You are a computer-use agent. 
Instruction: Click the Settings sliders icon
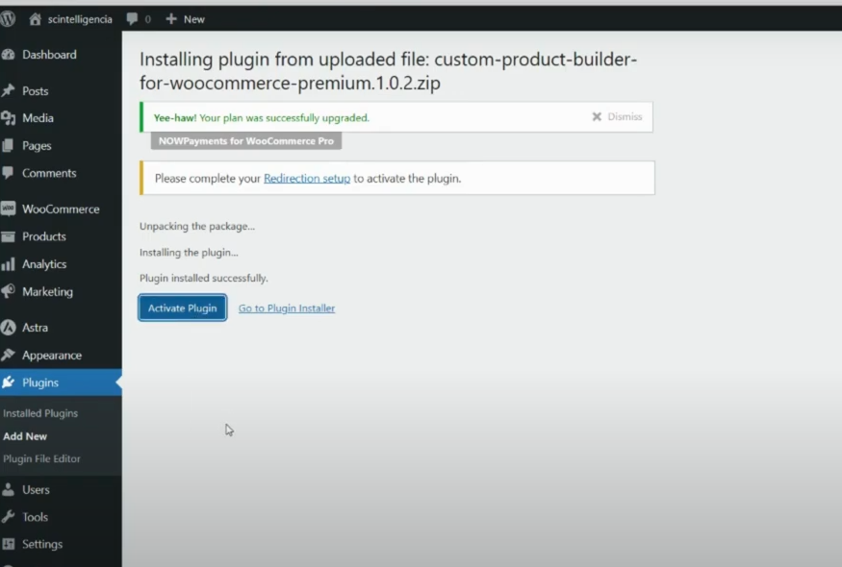point(8,544)
